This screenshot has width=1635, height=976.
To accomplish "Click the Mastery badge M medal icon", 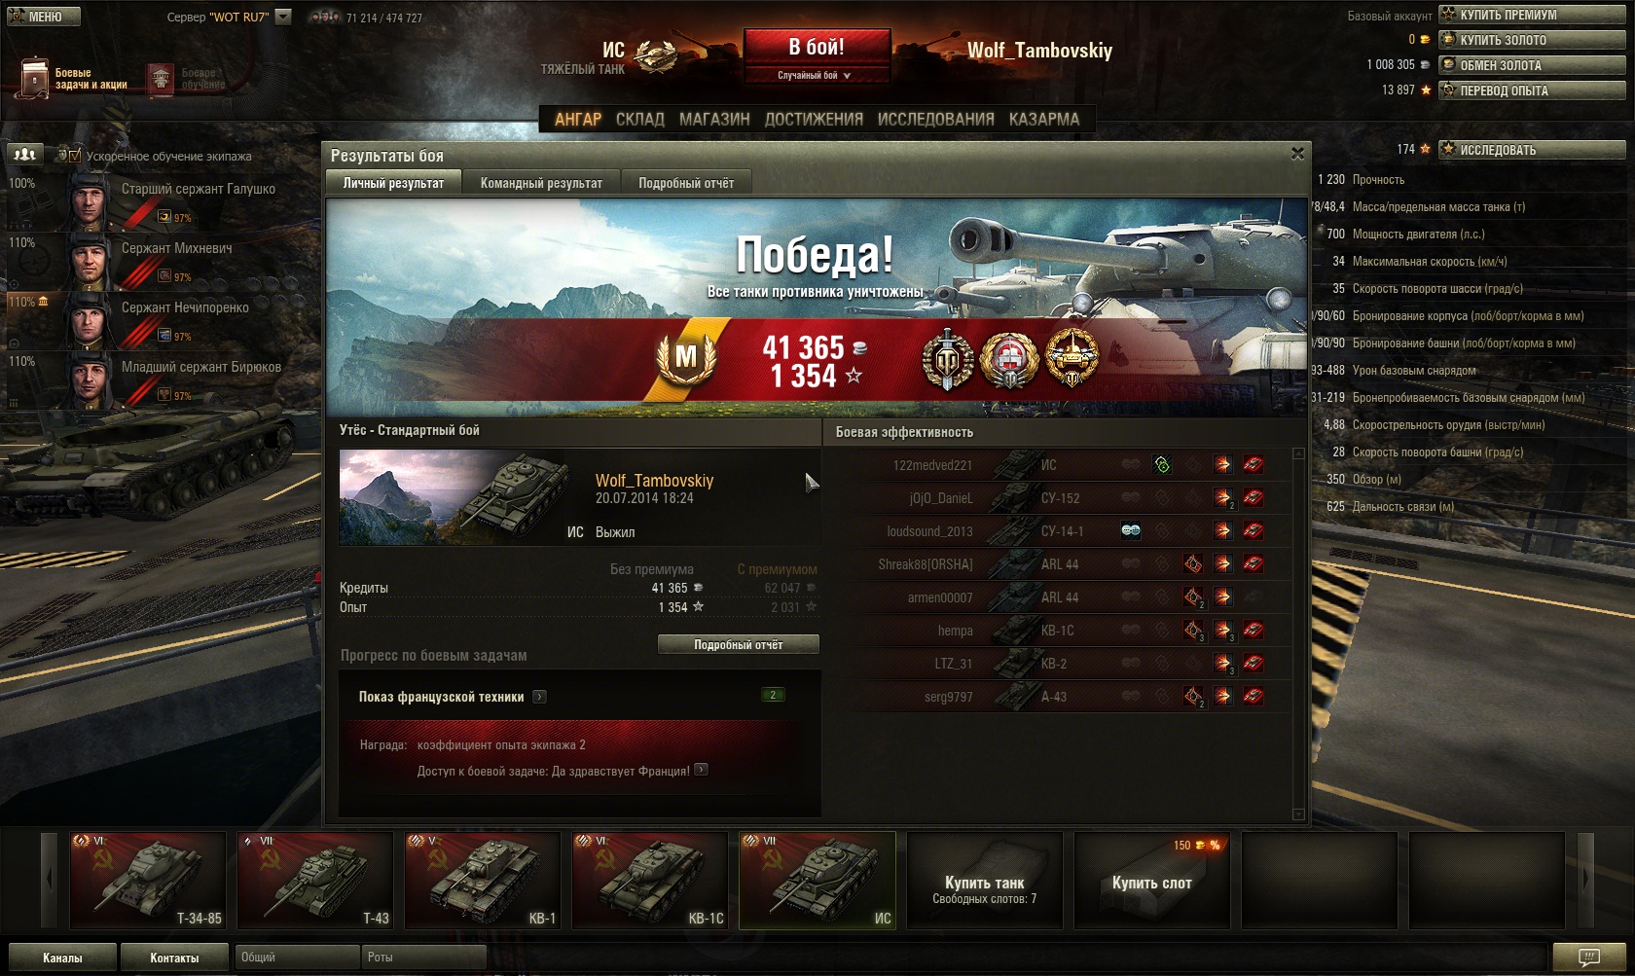I will point(686,356).
